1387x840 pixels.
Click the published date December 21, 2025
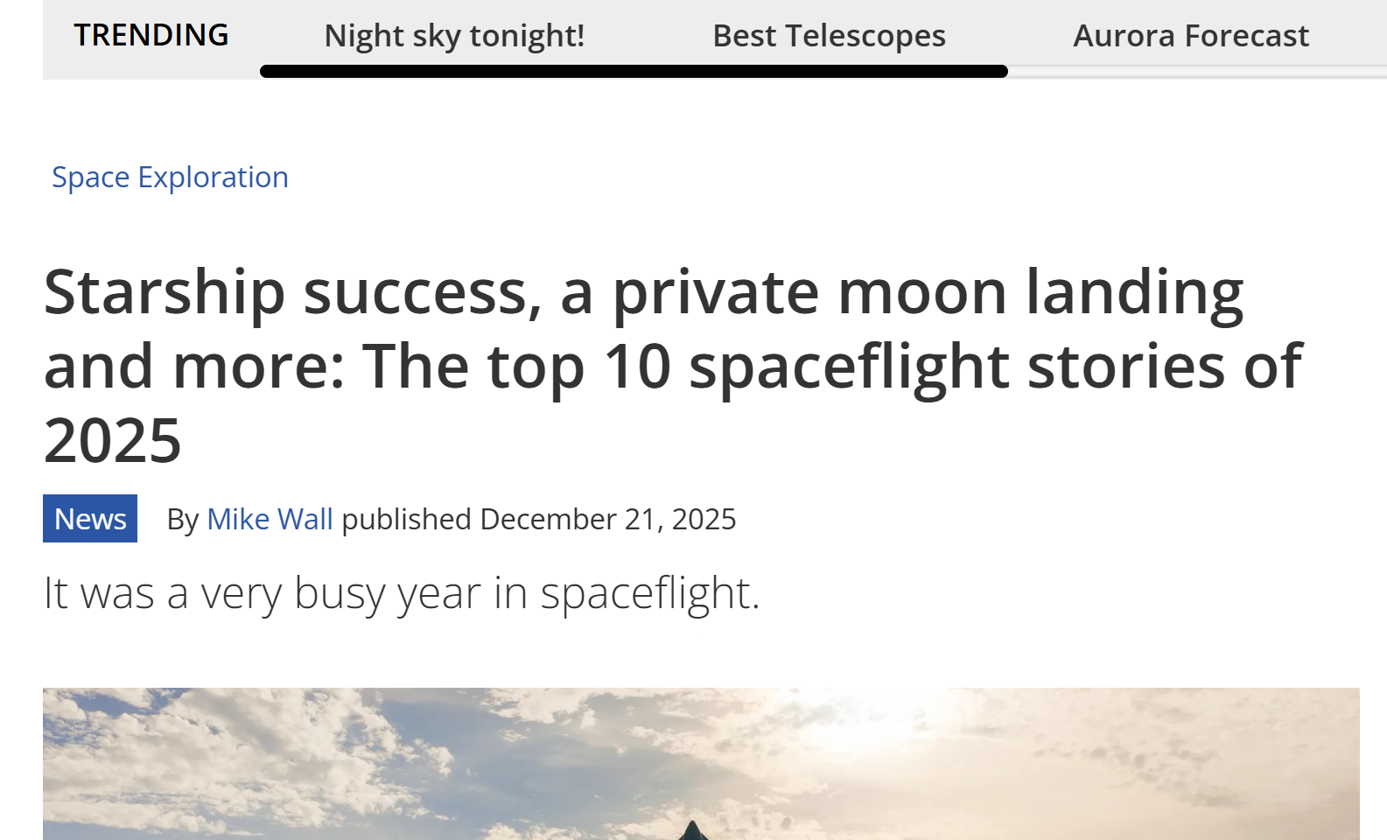coord(608,519)
